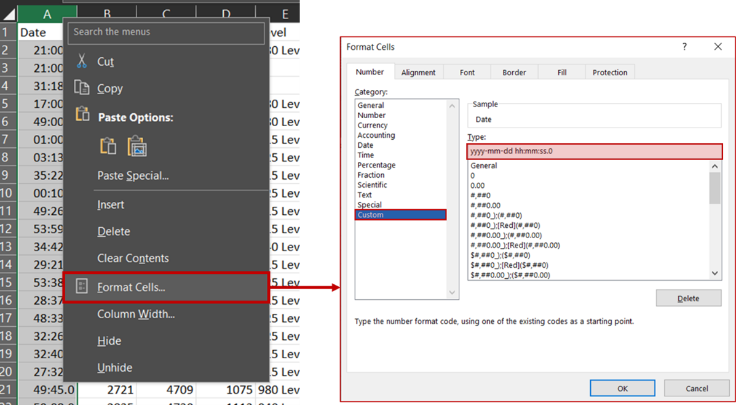Click the Format Cells icon beside its menu entry
The height and width of the screenshot is (405, 736).
[x=83, y=287]
